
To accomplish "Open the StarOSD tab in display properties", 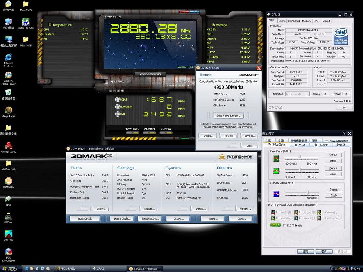I will pyautogui.click(x=321, y=145).
